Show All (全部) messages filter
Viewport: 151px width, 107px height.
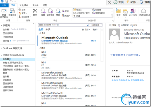coord(41,29)
